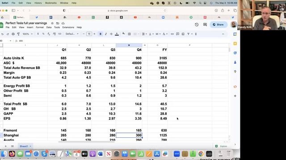Viewport: 286px width, 160px height.
Task: Select the Paint format tool
Action: [x=18, y=34]
